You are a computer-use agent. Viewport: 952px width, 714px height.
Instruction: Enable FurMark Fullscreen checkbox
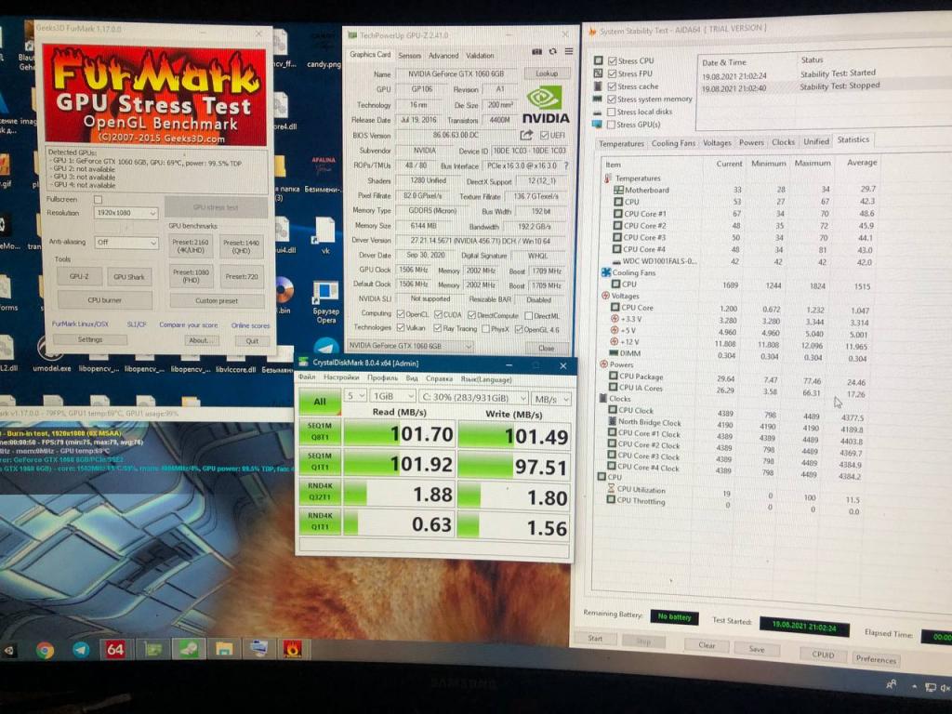[98, 199]
